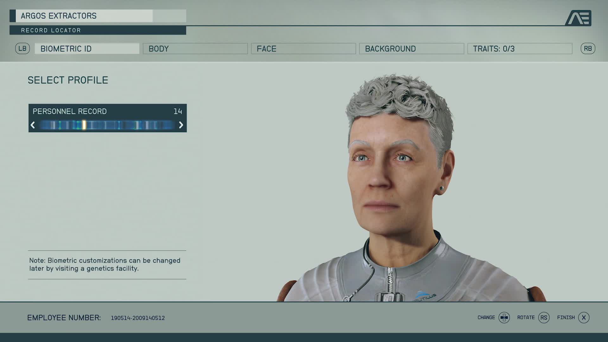Select the Biometric ID tab
This screenshot has width=608, height=342.
click(x=87, y=48)
